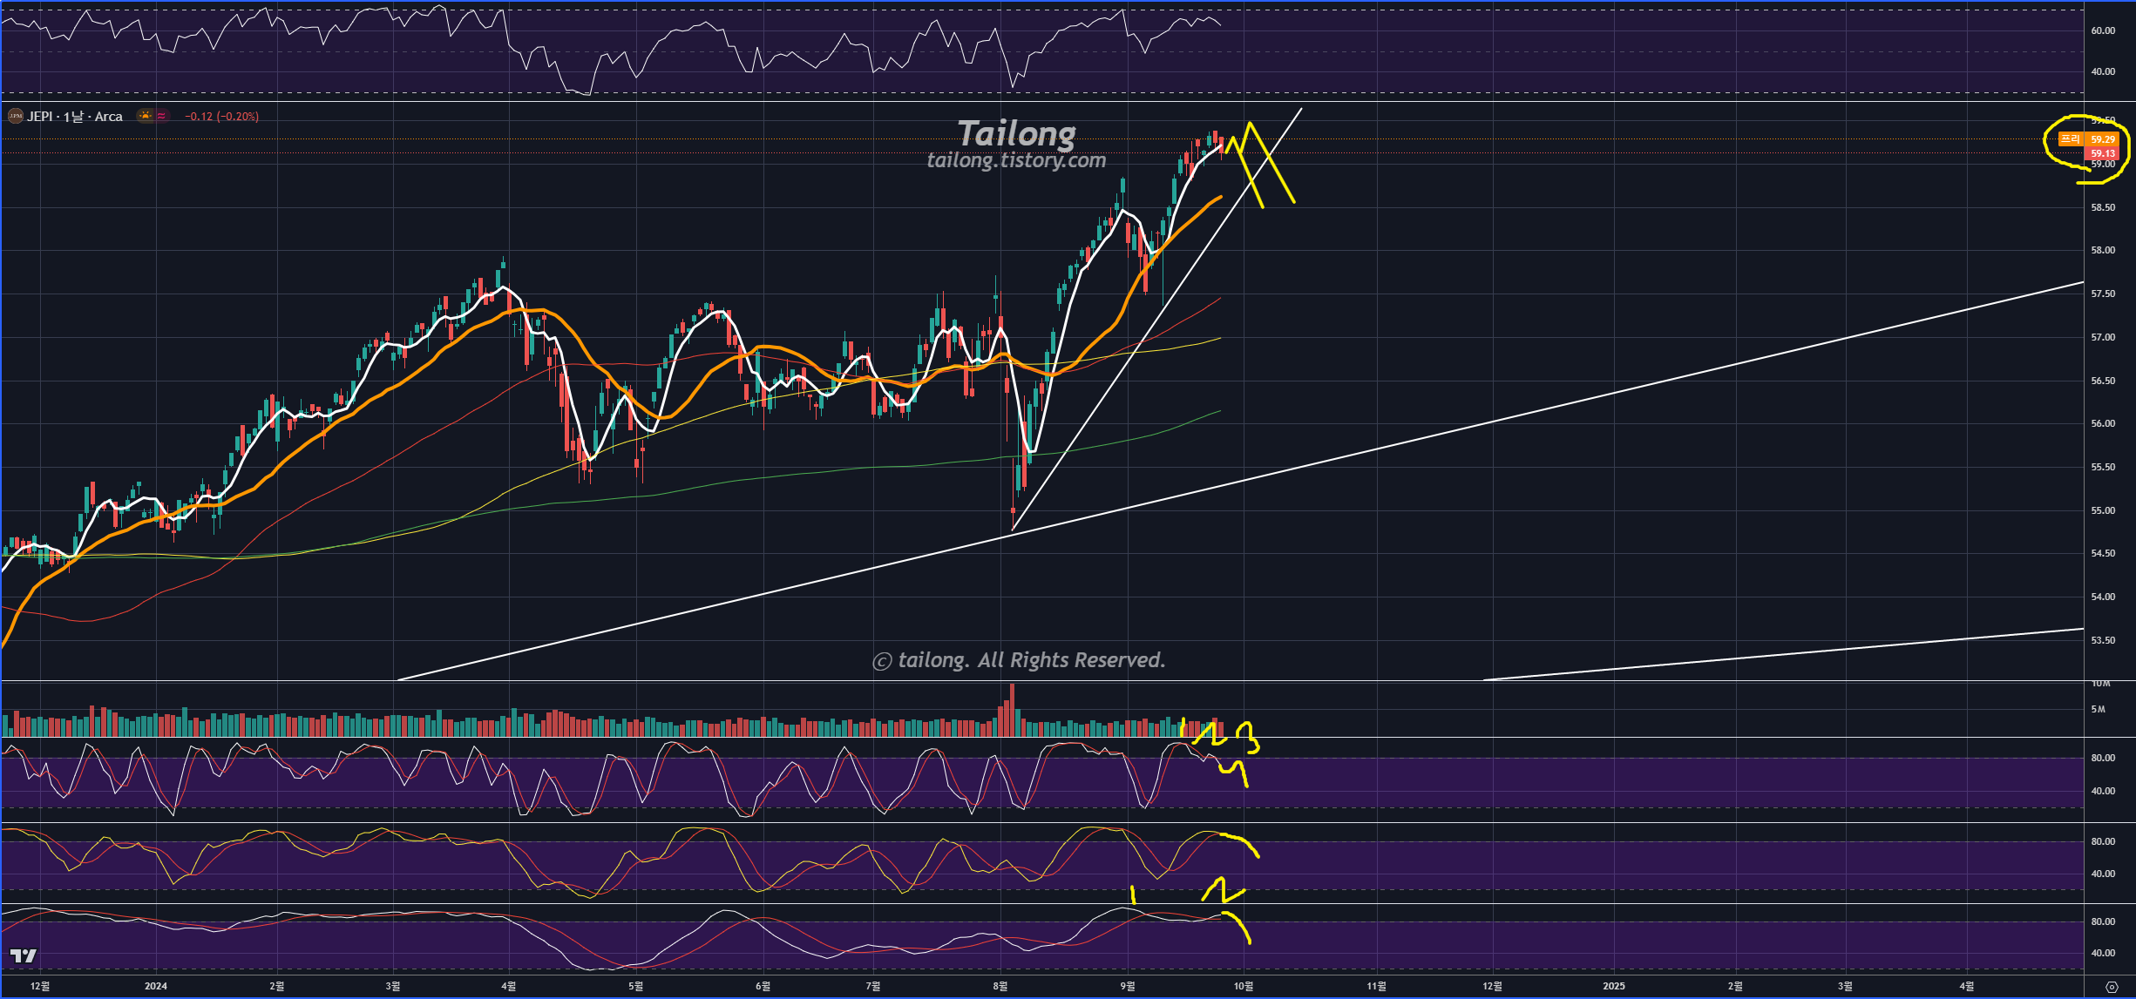Click the TradingView logo in the bottom-left corner
Screen dimensions: 2136x999
(x=24, y=956)
